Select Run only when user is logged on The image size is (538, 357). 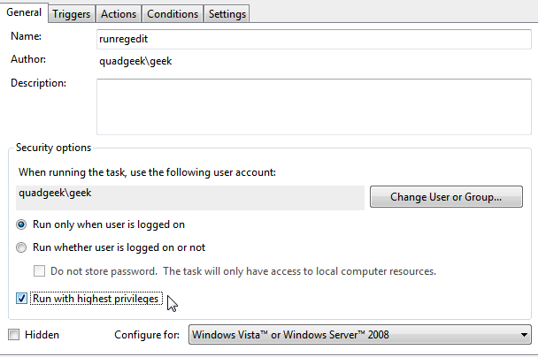tap(22, 224)
